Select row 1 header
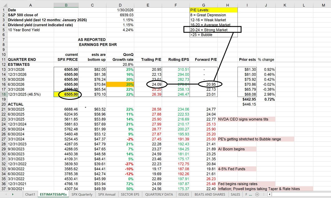The image size is (331, 198). pyautogui.click(x=4, y=10)
